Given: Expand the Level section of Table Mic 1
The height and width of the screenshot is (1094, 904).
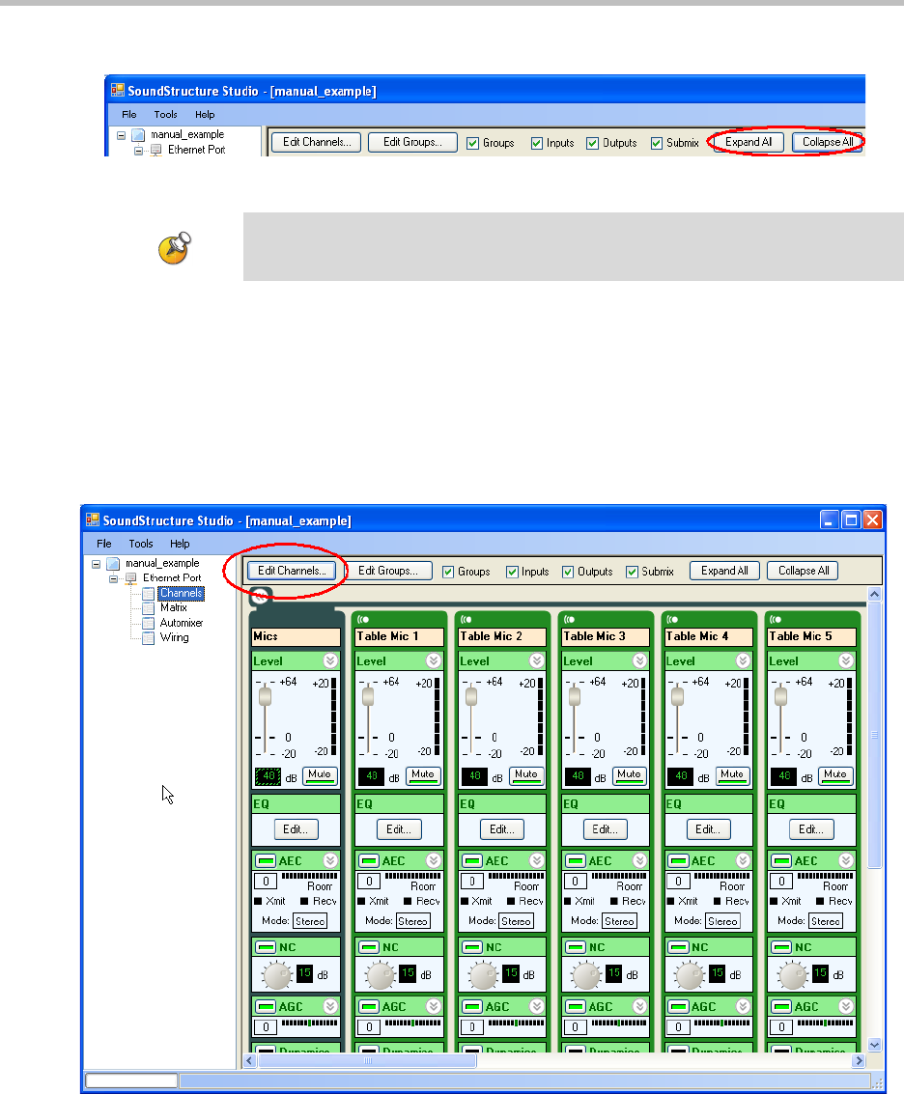Looking at the screenshot, I should point(434,661).
